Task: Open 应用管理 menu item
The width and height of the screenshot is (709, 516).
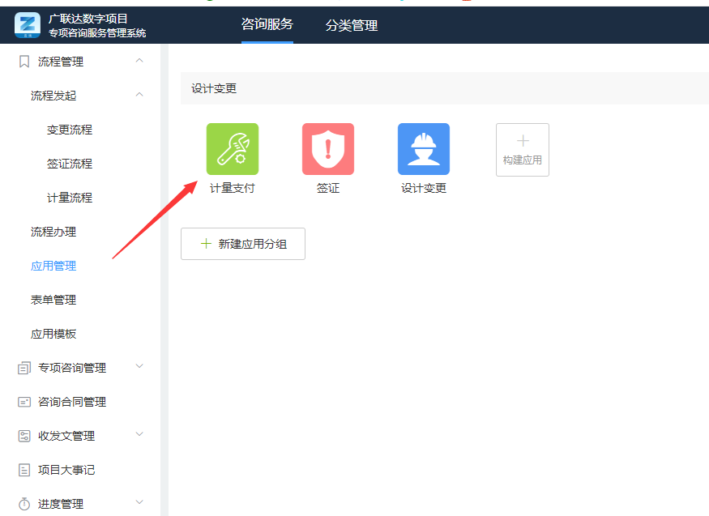Action: pyautogui.click(x=53, y=266)
